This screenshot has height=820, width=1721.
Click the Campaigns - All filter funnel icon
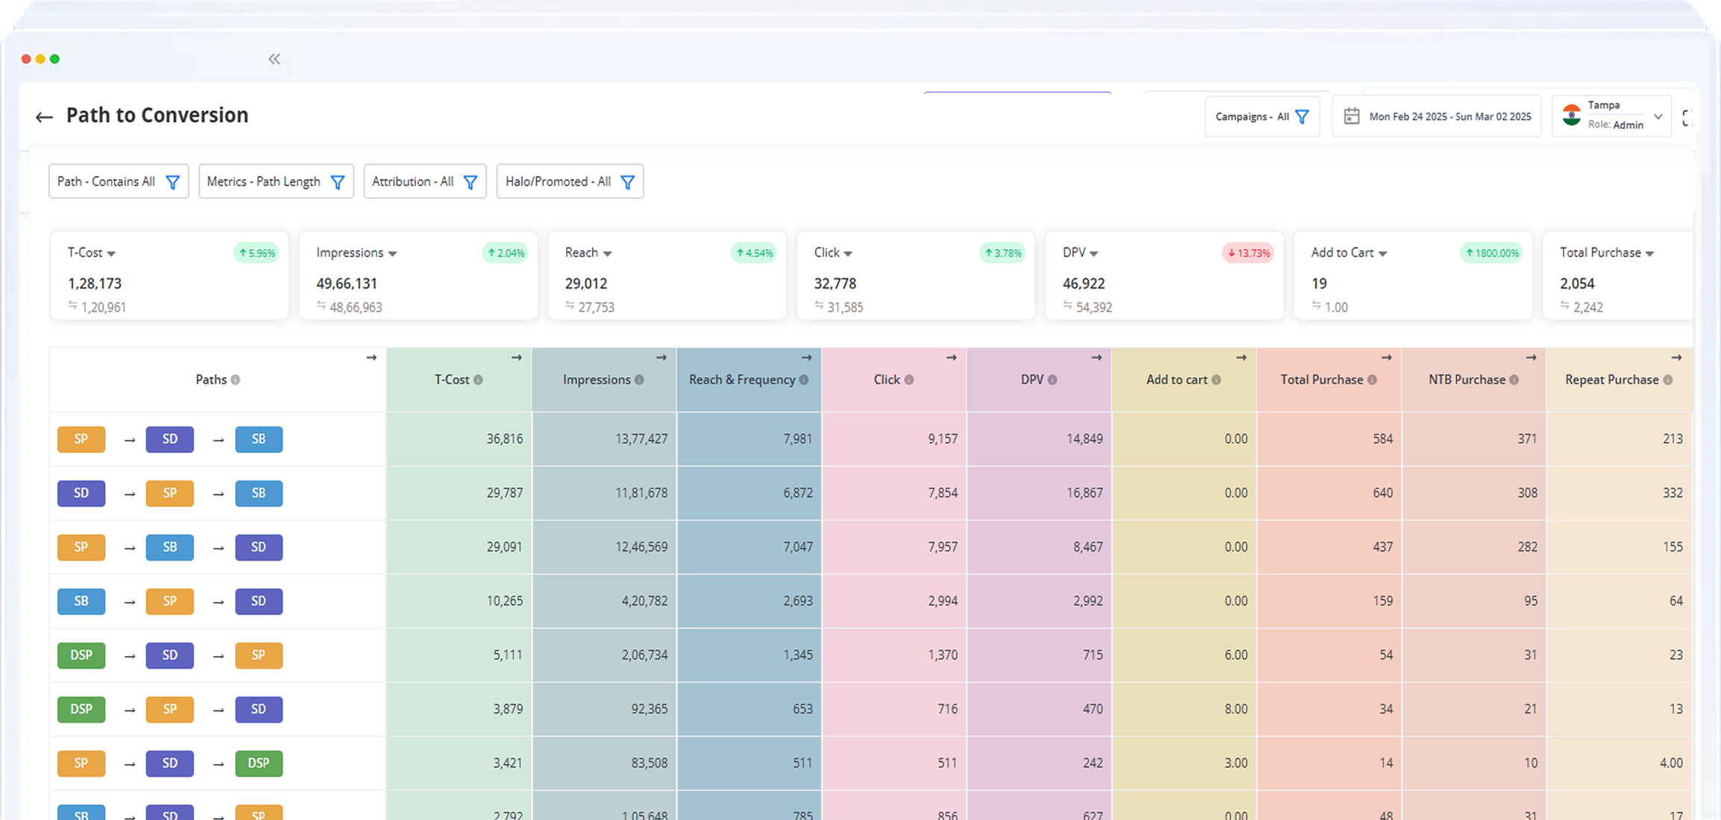[1302, 117]
